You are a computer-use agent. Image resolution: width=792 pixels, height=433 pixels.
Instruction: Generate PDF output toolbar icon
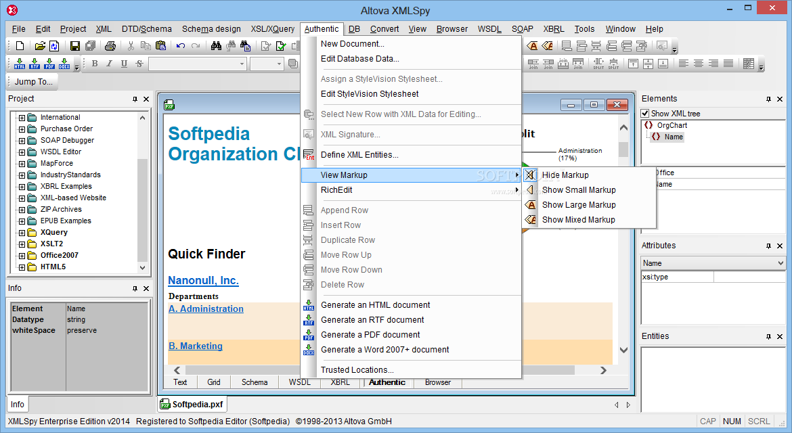(x=49, y=64)
